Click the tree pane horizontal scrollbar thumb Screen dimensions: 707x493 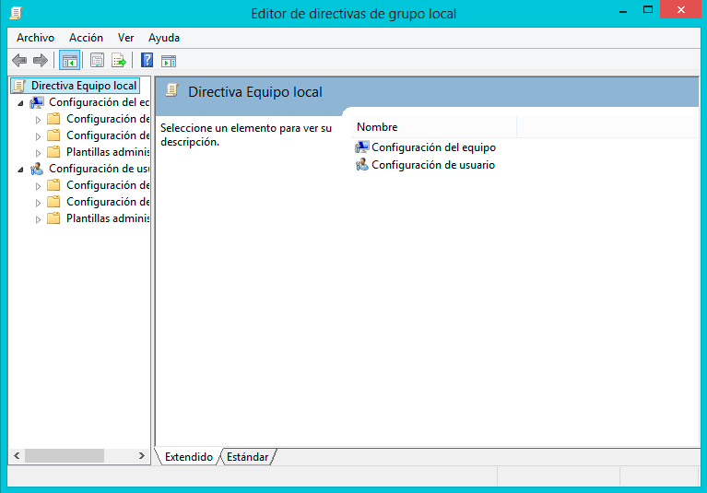point(65,455)
